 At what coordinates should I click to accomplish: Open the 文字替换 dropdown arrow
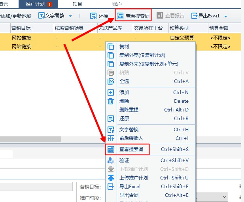point(70,16)
